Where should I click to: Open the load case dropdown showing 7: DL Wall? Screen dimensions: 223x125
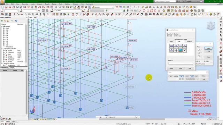[x=68, y=11]
